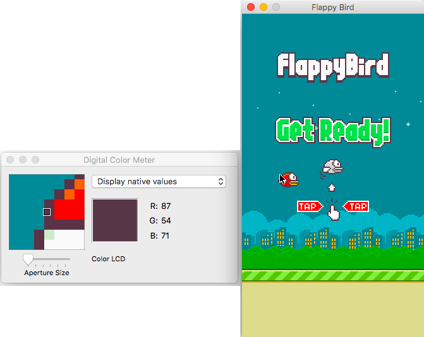Click the zoom button in Digital Color Meter
The height and width of the screenshot is (337, 424).
(x=35, y=160)
